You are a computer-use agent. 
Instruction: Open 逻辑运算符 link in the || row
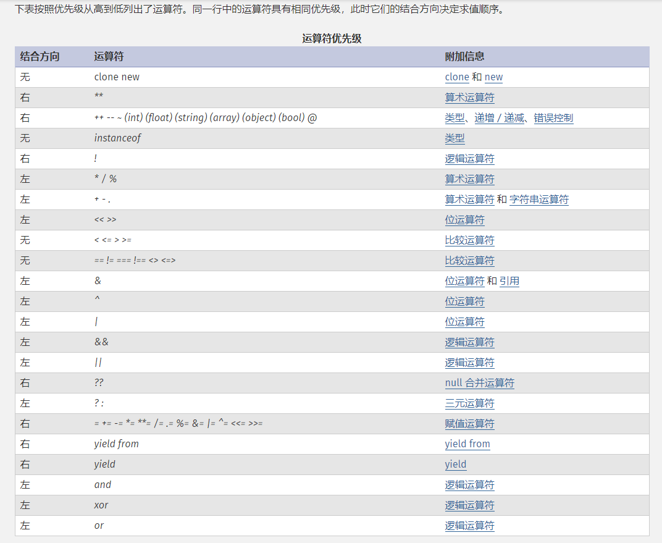(469, 362)
